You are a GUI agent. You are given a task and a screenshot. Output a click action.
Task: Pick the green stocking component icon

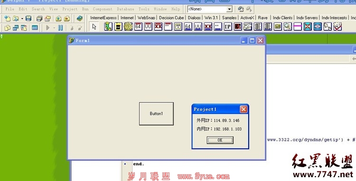[x=108, y=27]
